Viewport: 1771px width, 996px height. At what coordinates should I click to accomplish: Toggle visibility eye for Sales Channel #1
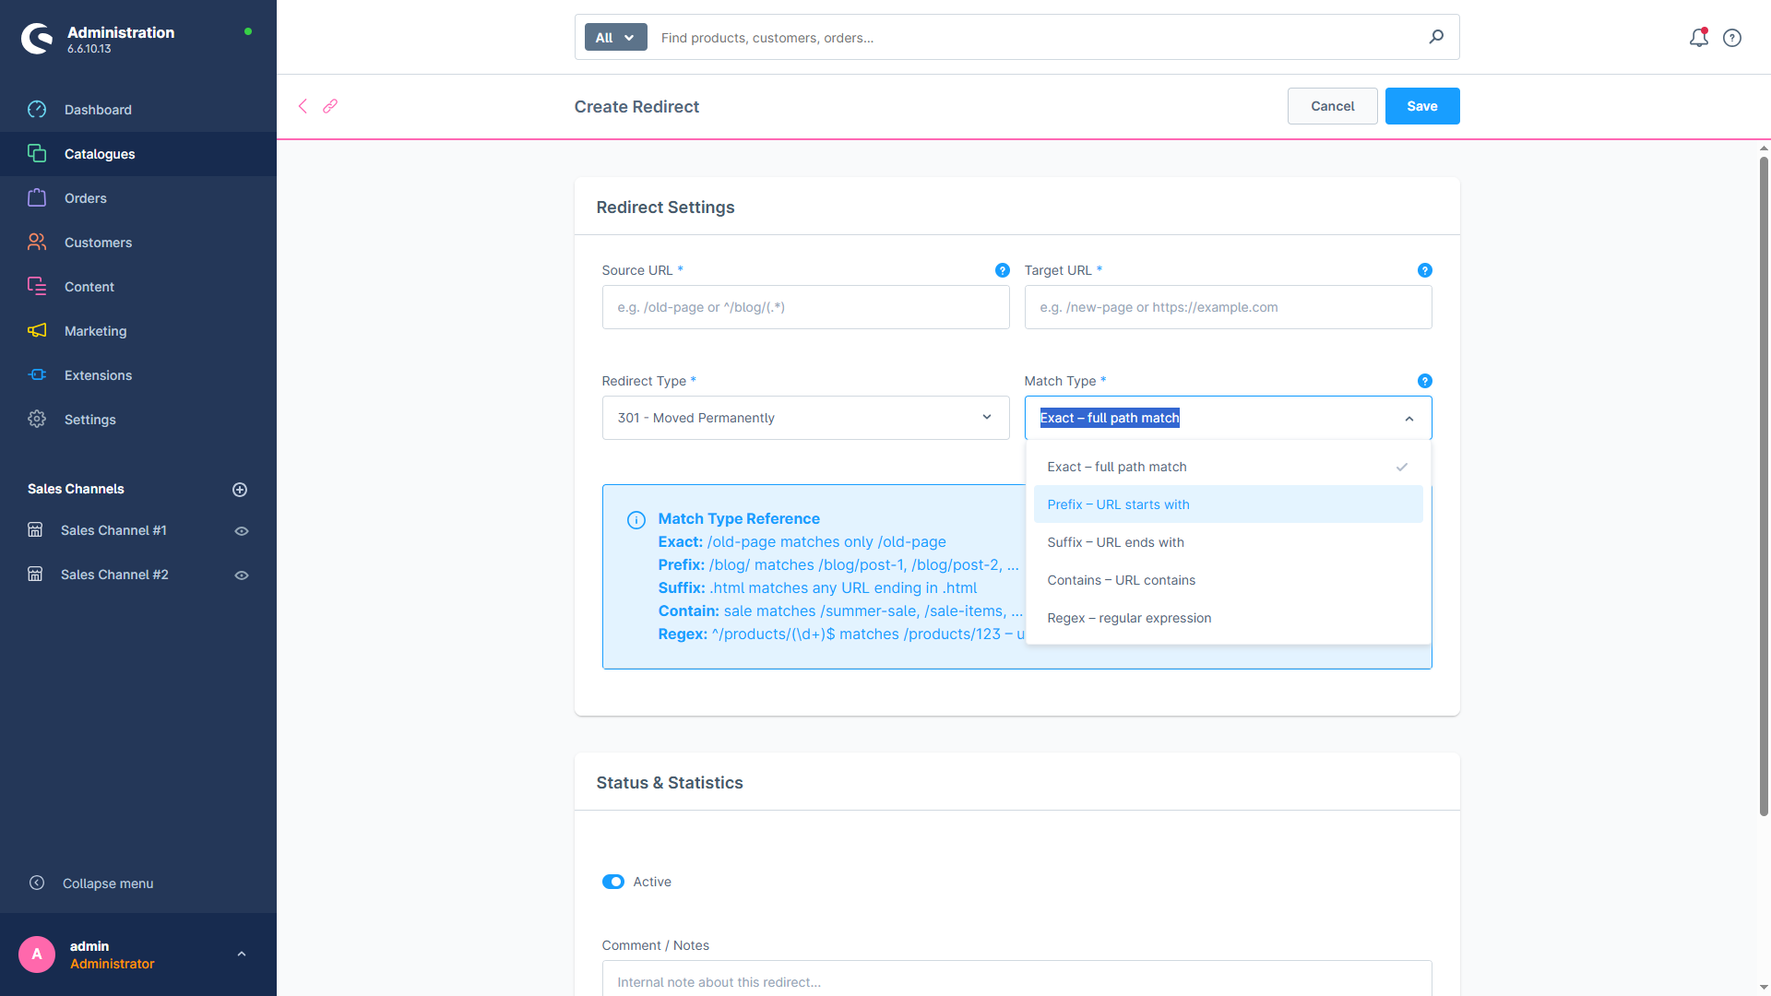pos(242,531)
